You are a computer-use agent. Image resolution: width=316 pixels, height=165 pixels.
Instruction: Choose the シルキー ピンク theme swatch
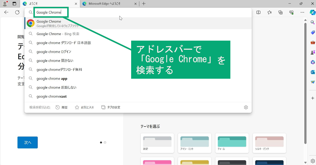[x=269, y=143]
